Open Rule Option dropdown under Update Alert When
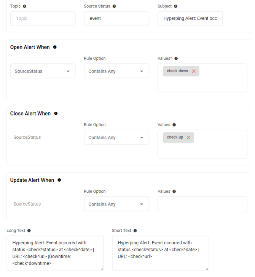The width and height of the screenshot is (255, 277). (x=116, y=204)
